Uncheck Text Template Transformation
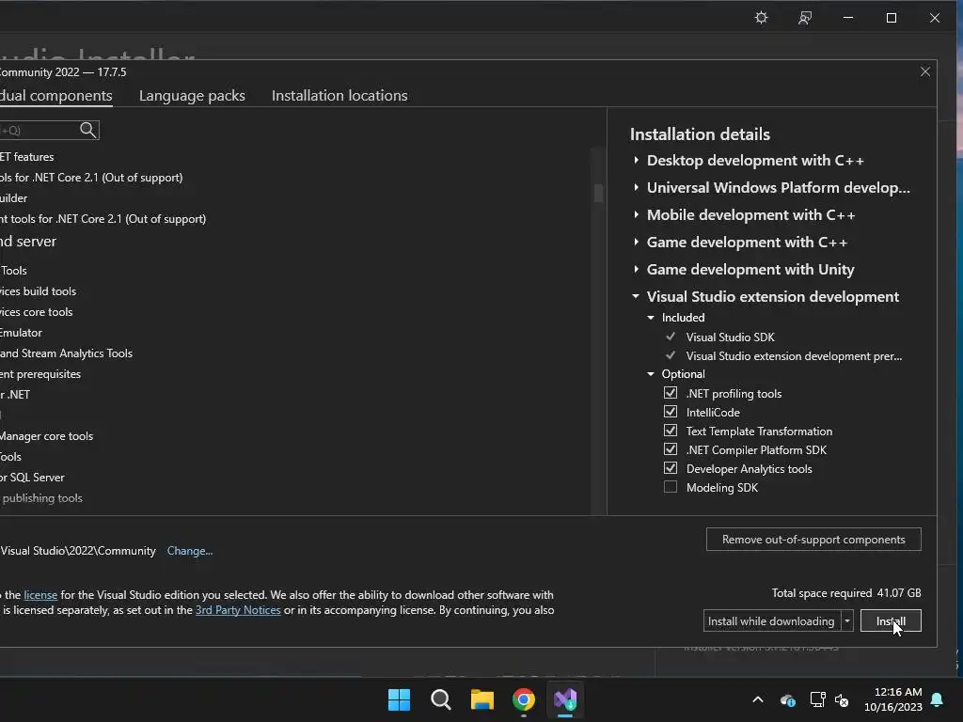The image size is (963, 722). [670, 431]
